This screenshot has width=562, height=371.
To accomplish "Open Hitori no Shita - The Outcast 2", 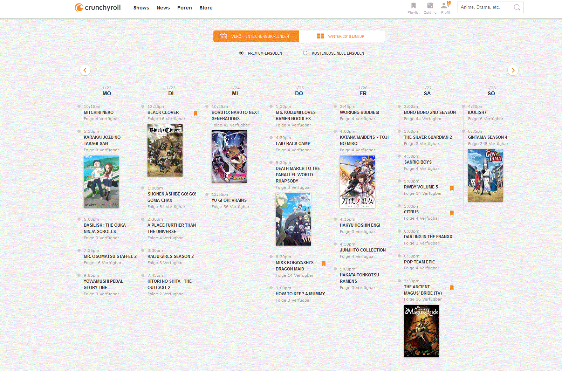I will click(170, 284).
